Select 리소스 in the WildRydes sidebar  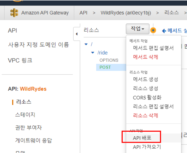pyautogui.click(x=24, y=102)
